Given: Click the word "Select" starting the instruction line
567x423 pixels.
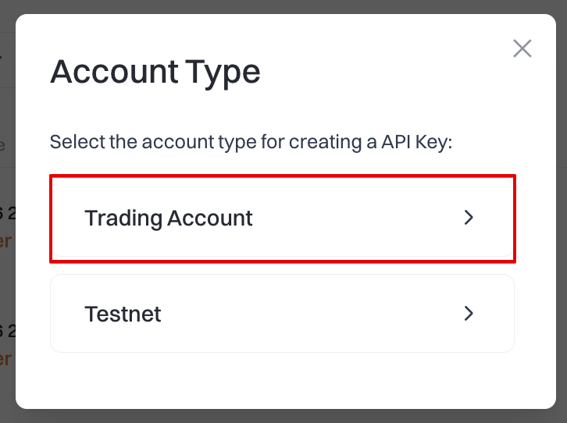Looking at the screenshot, I should coord(73,143).
